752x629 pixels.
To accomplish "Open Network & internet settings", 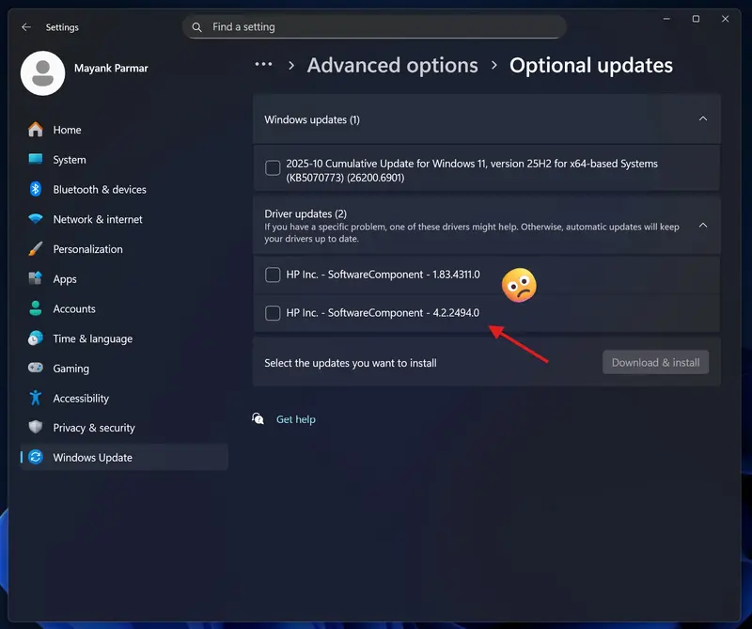I will tap(98, 219).
